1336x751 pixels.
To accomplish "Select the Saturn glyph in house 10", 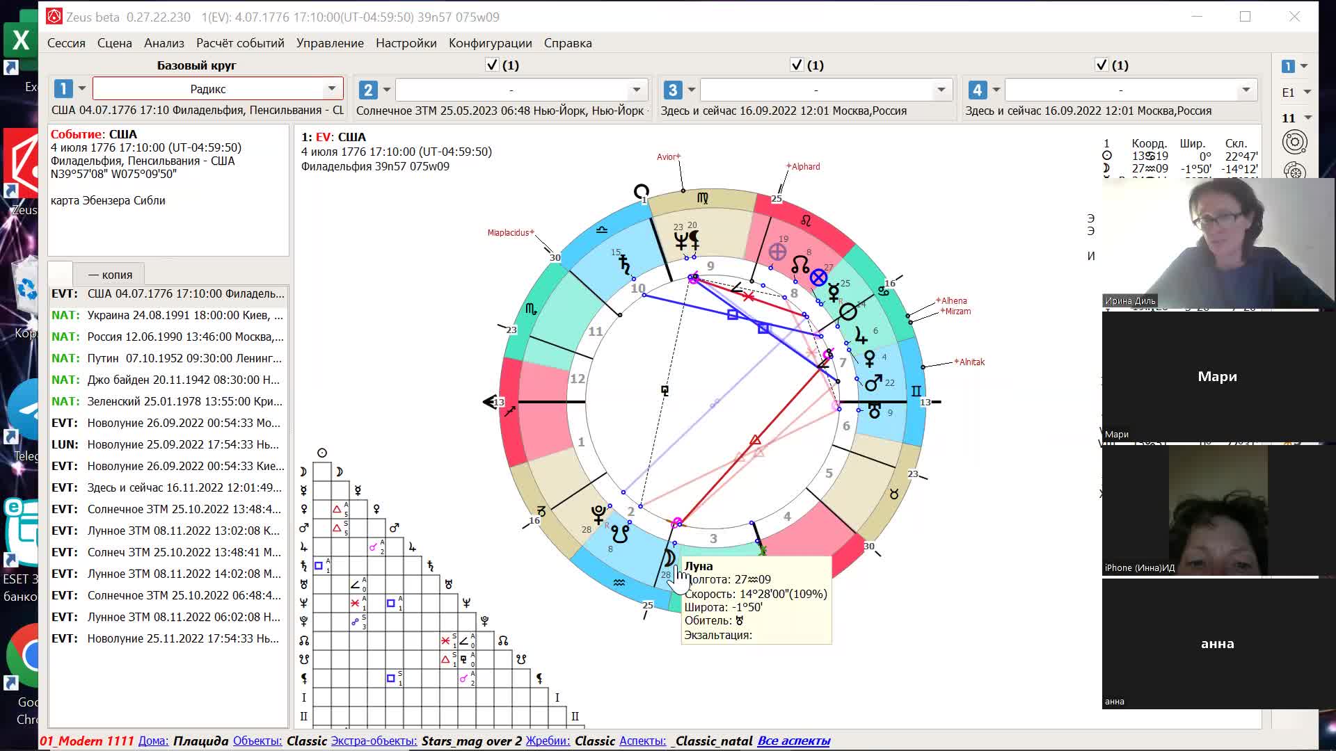I will click(x=626, y=265).
